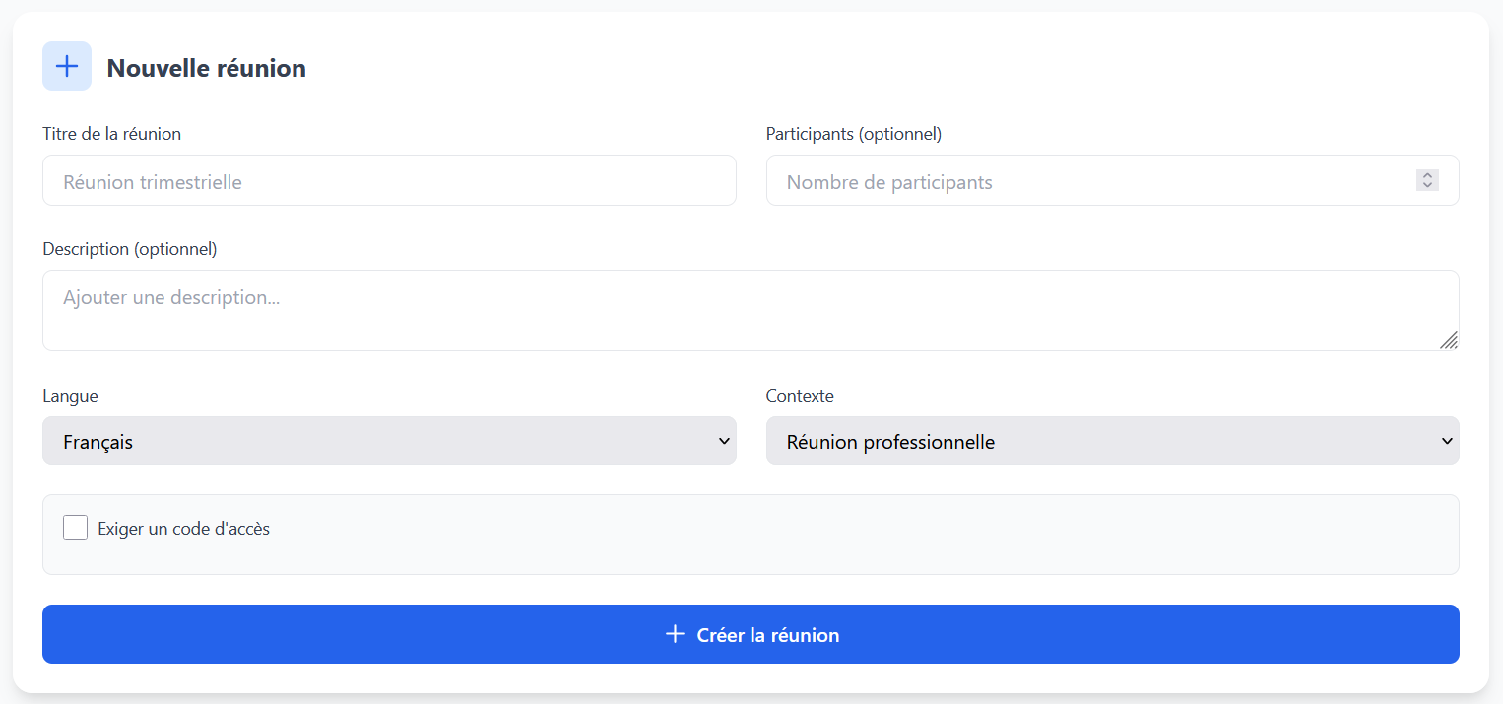Image resolution: width=1503 pixels, height=704 pixels.
Task: Click the blue plus icon beside "Nouvelle réunion"
Action: click(x=66, y=65)
